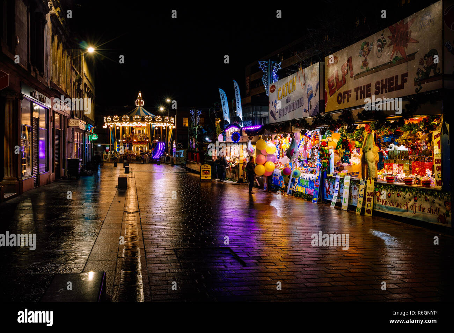Click the person standing beside the balloons
The image size is (454, 333).
(251, 175)
